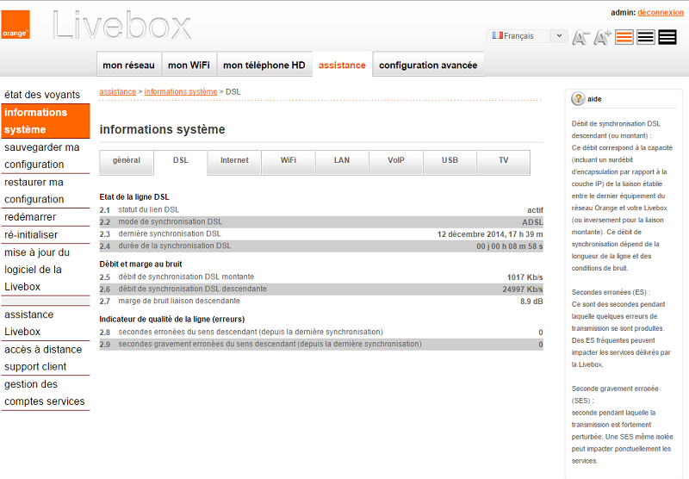Viewport: 689px width, 479px height.
Task: Increase font size with A+ icon
Action: [x=602, y=37]
